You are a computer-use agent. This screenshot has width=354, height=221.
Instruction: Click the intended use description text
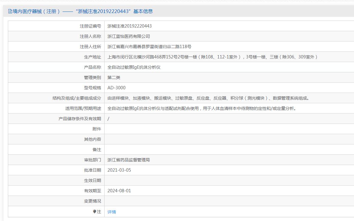pyautogui.click(x=202, y=108)
